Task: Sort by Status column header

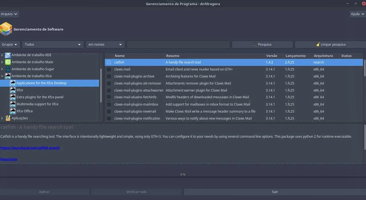Action: click(x=346, y=56)
